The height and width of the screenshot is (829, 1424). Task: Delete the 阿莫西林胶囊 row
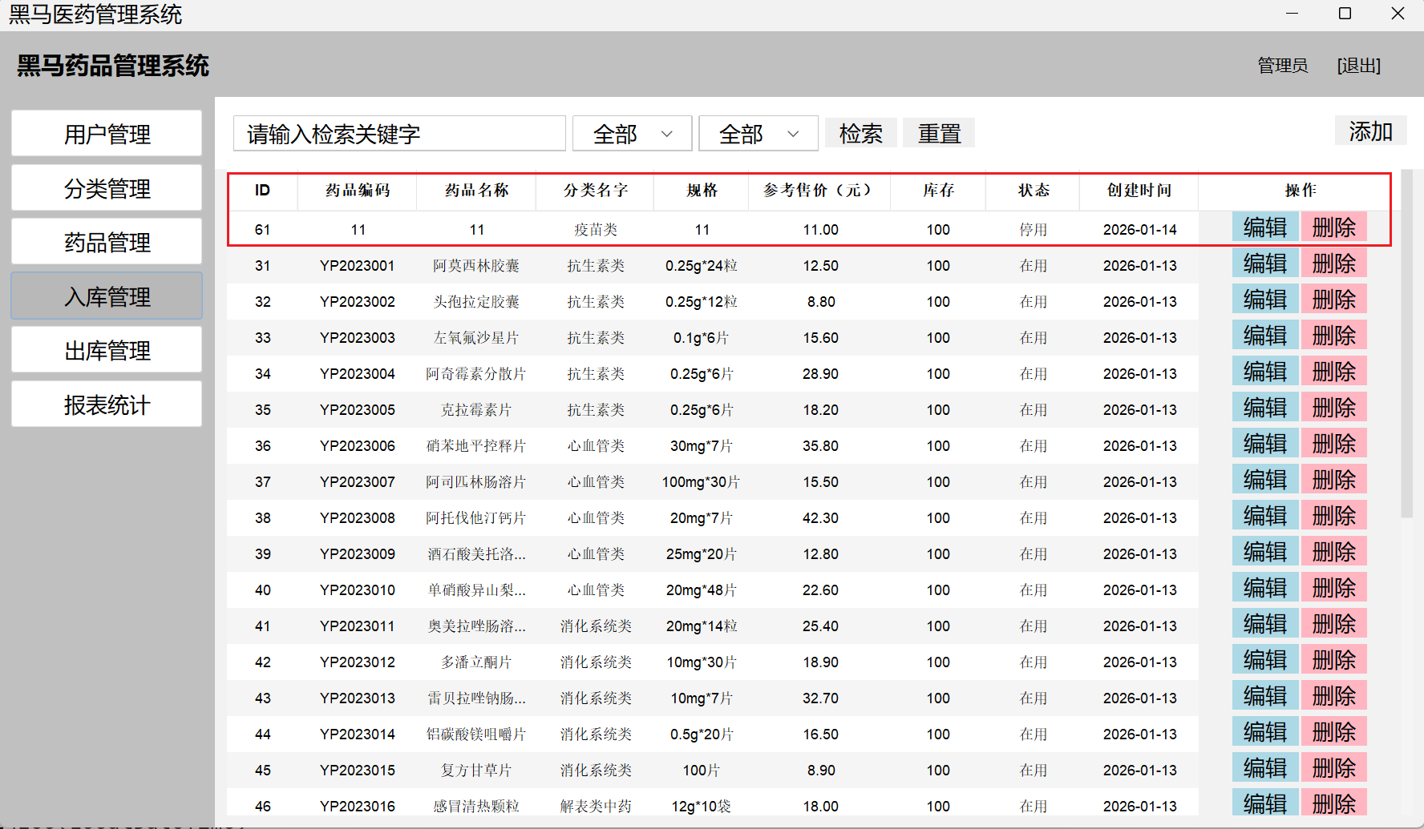1333,264
